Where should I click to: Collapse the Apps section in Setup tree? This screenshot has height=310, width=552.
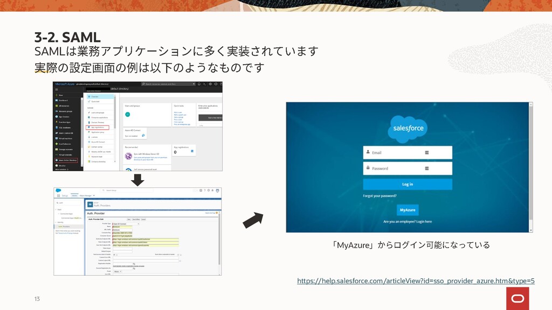[x=56, y=209]
